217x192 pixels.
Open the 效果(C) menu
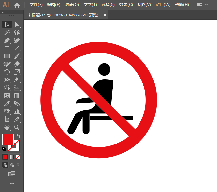tap(126, 5)
